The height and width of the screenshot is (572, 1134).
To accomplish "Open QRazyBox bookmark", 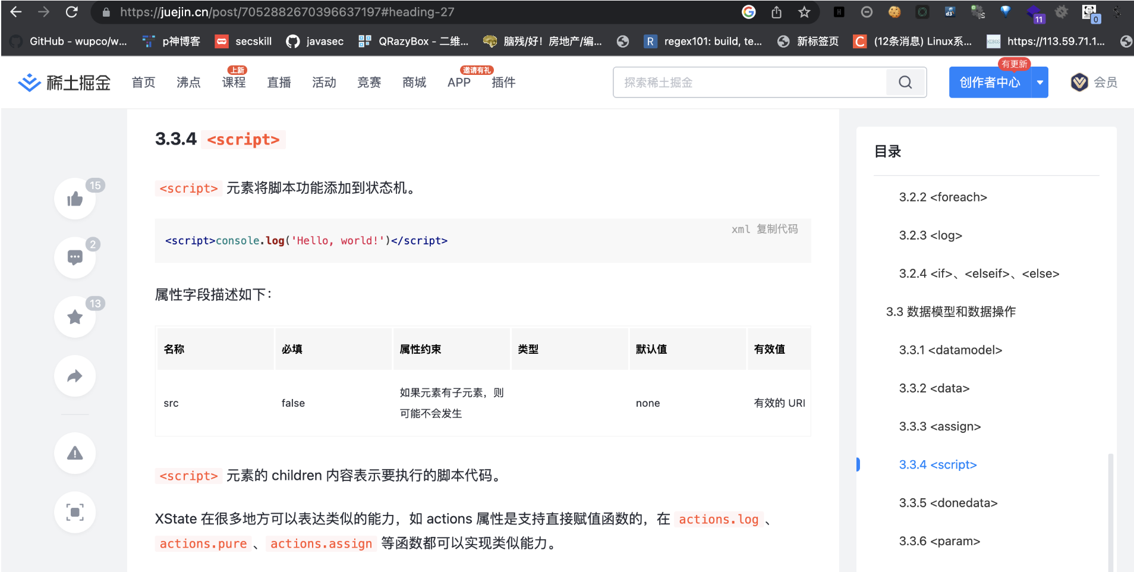I will pos(414,41).
